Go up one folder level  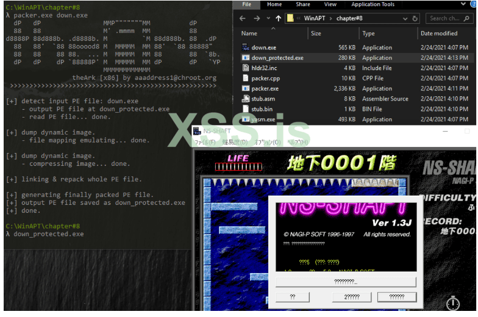(x=278, y=18)
